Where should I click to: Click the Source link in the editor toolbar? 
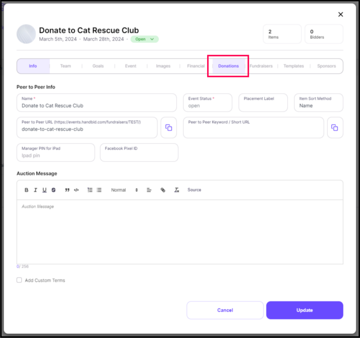pyautogui.click(x=194, y=190)
